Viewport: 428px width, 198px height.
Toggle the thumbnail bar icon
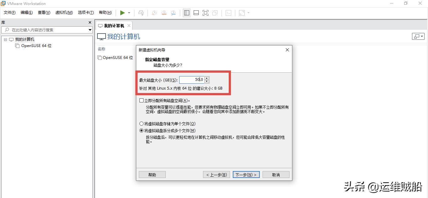196,13
